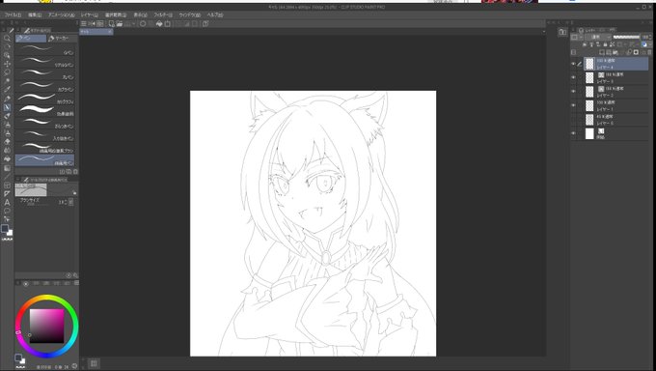The height and width of the screenshot is (371, 656).
Task: Click the Open file folder icon
Action: (x=120, y=24)
